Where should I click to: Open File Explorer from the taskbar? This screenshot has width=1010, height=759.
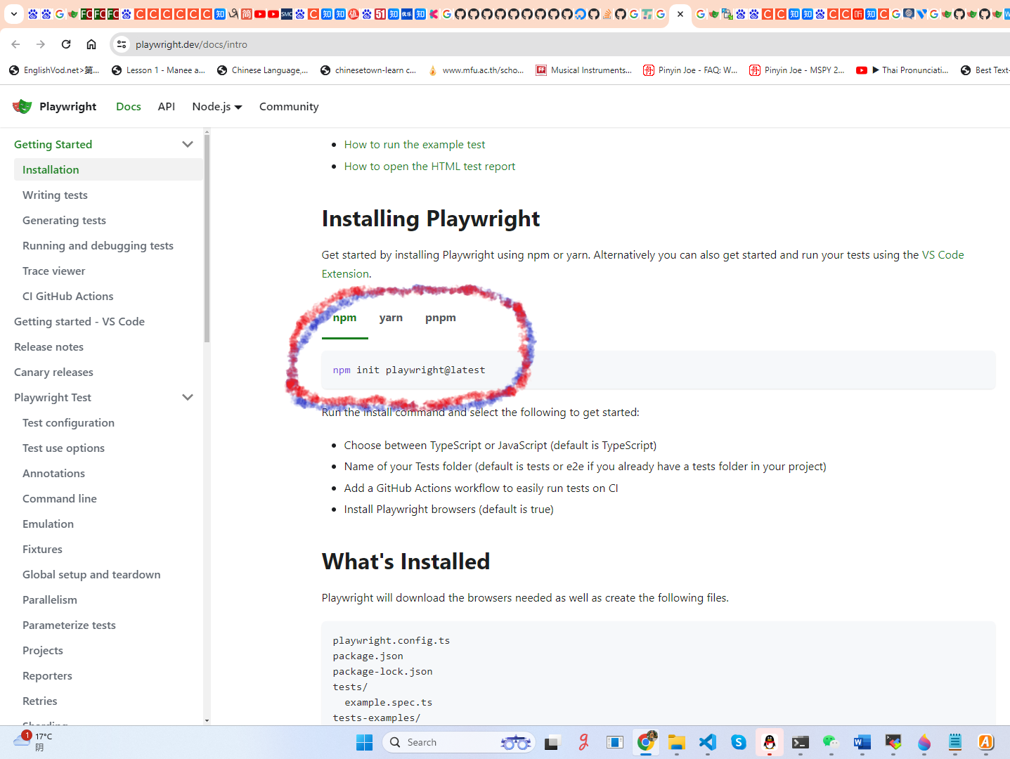(677, 742)
